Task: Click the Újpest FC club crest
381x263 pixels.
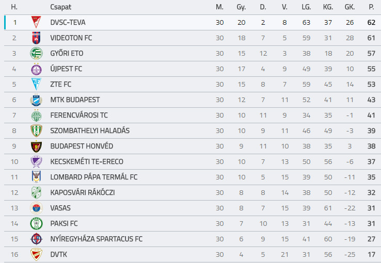Action: 36,69
